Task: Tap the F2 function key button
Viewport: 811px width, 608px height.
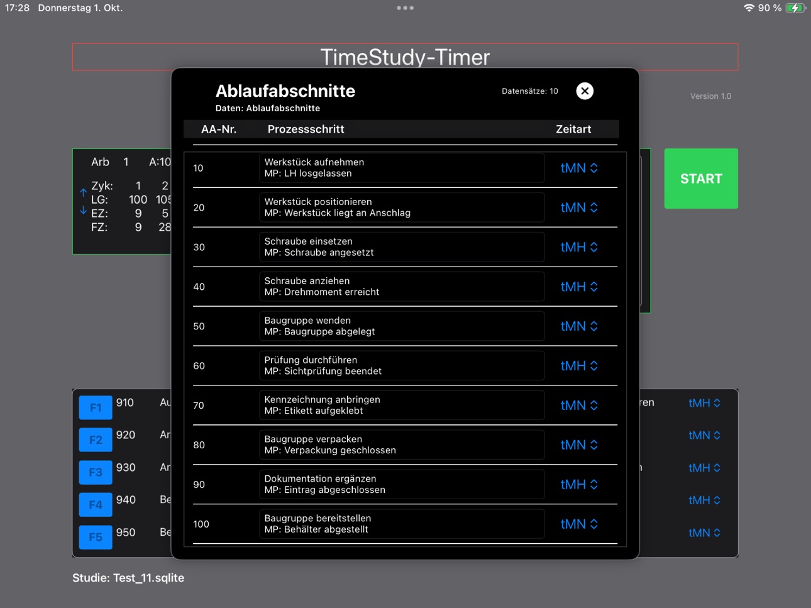Action: 96,440
